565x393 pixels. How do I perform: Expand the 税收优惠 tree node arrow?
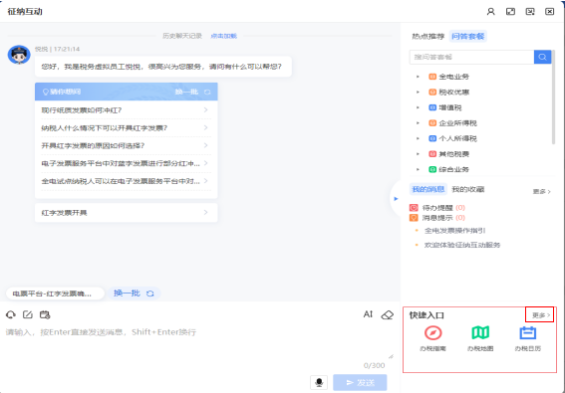point(418,93)
